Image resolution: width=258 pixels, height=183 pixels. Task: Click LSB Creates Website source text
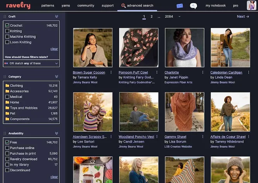pos(178,147)
